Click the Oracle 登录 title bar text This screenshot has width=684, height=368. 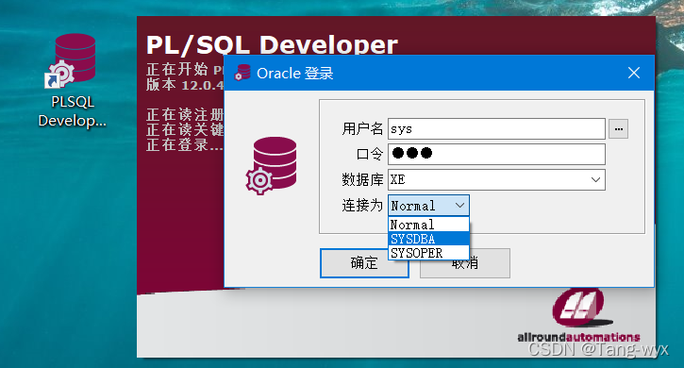pyautogui.click(x=295, y=74)
